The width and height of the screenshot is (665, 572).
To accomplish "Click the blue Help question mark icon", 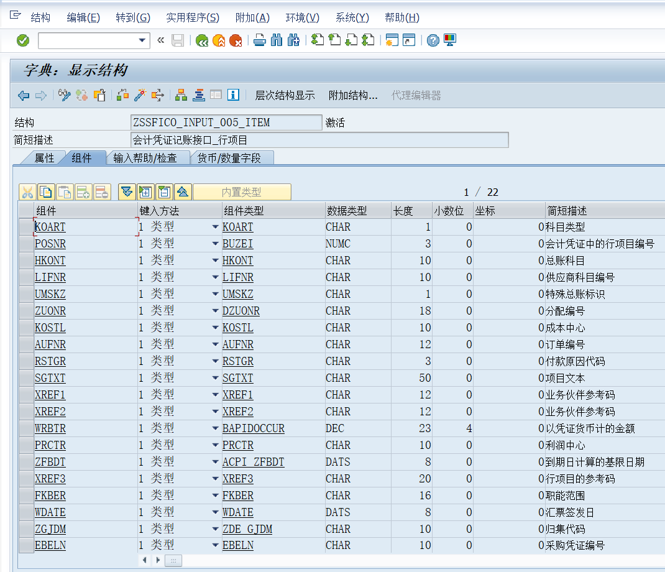I will (433, 40).
